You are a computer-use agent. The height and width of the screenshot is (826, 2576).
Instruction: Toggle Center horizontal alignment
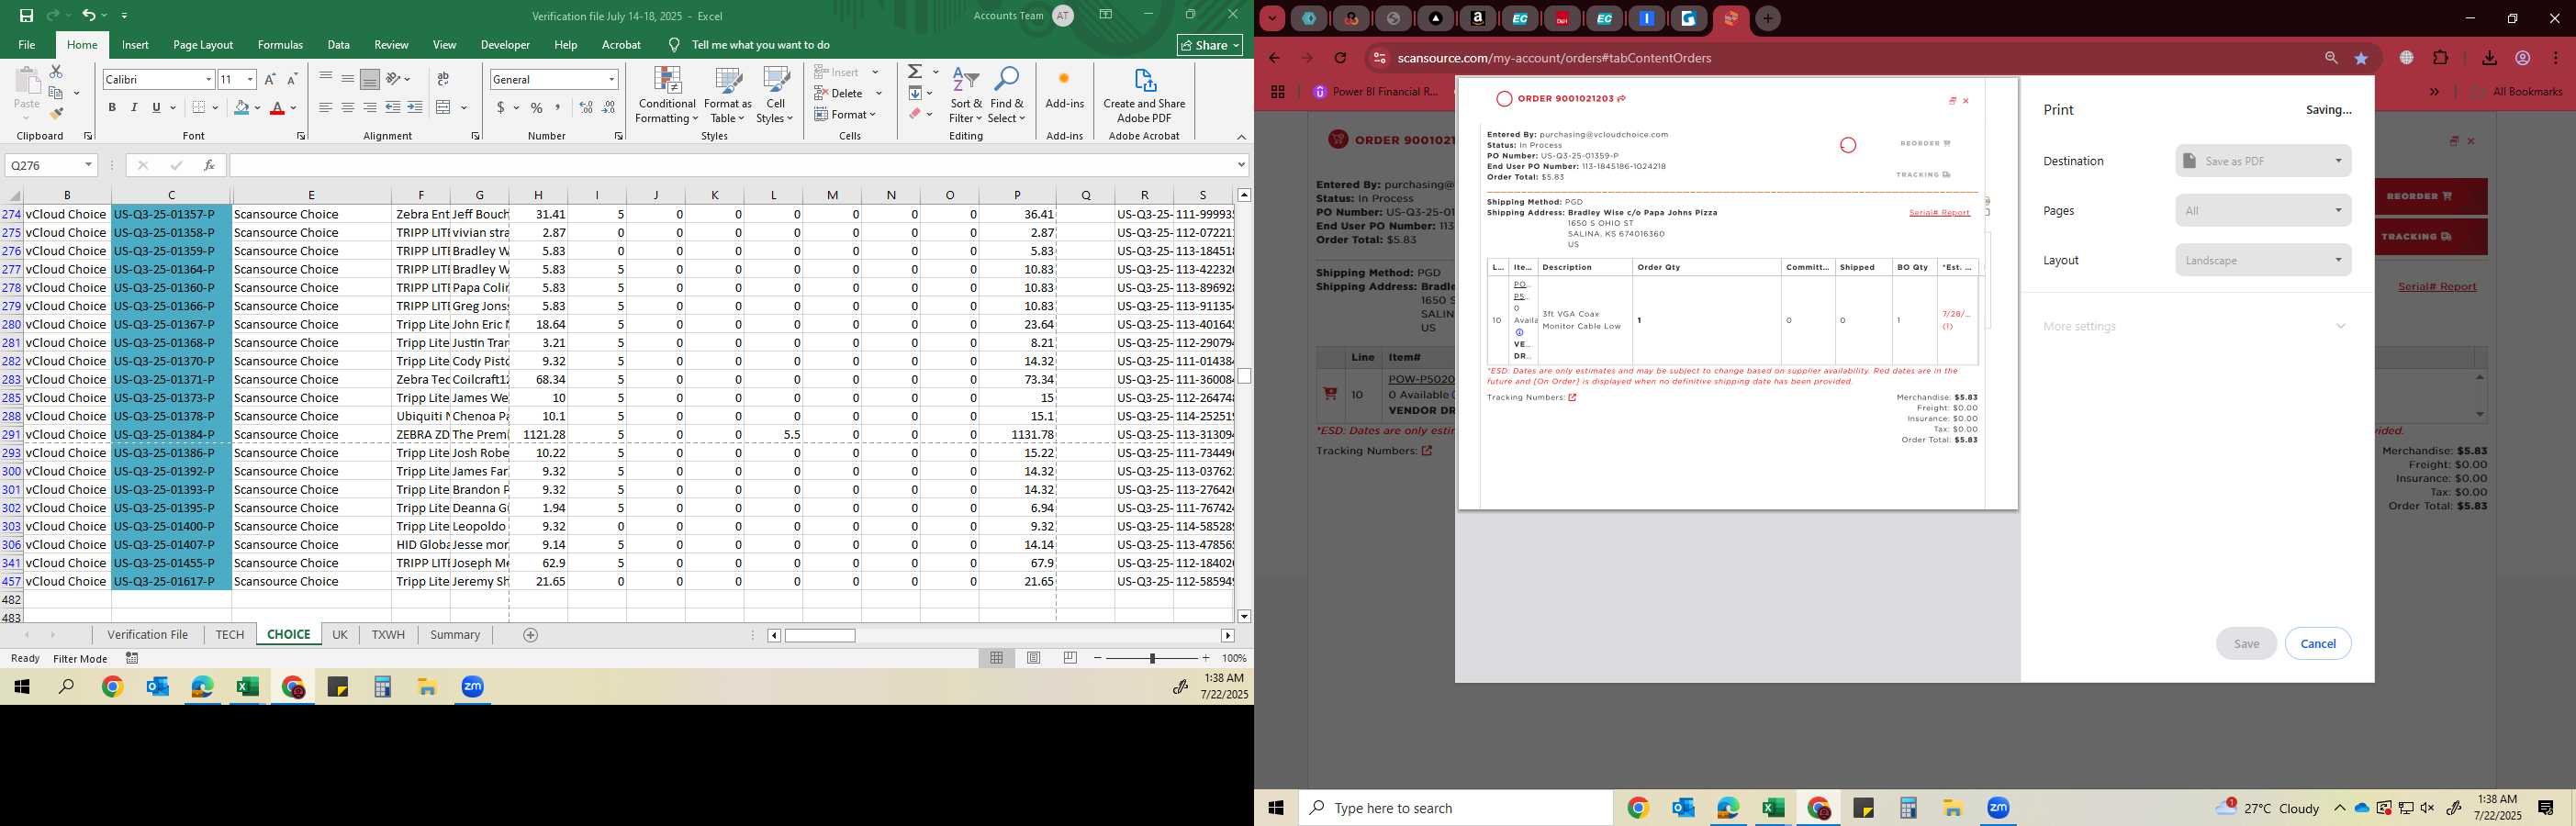pyautogui.click(x=348, y=108)
